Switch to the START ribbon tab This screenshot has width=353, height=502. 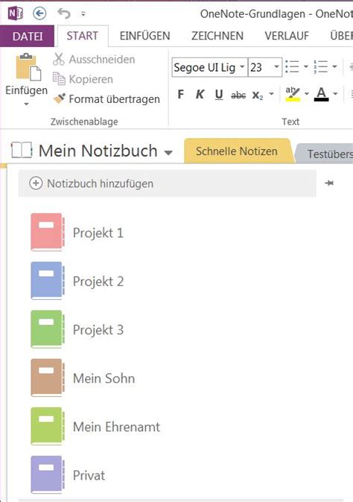pos(82,36)
